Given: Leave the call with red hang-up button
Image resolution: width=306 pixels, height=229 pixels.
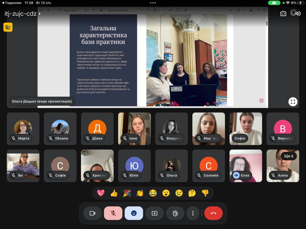Looking at the screenshot, I should (x=213, y=213).
